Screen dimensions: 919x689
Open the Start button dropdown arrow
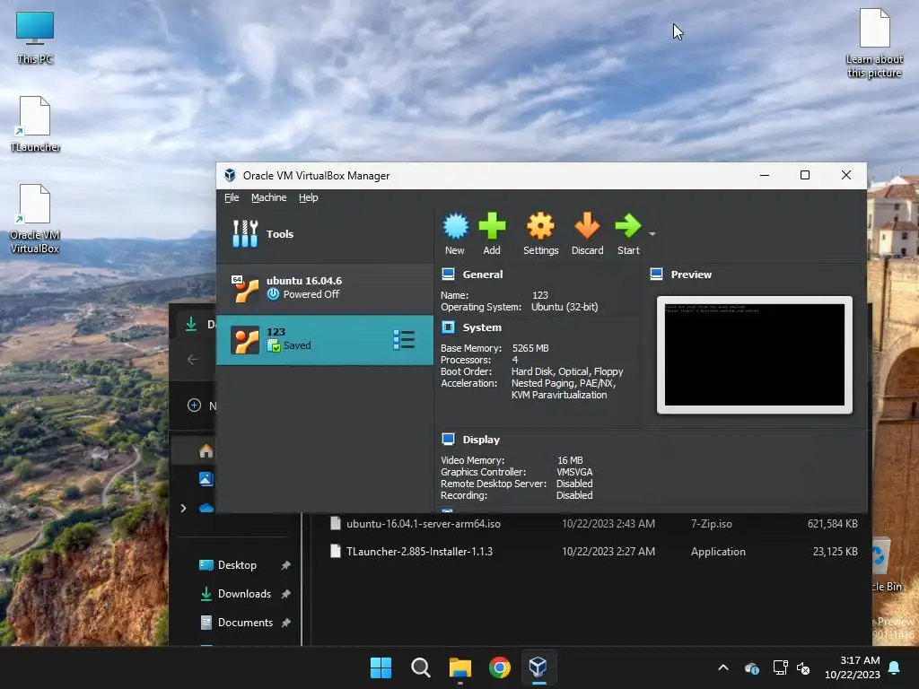point(652,234)
